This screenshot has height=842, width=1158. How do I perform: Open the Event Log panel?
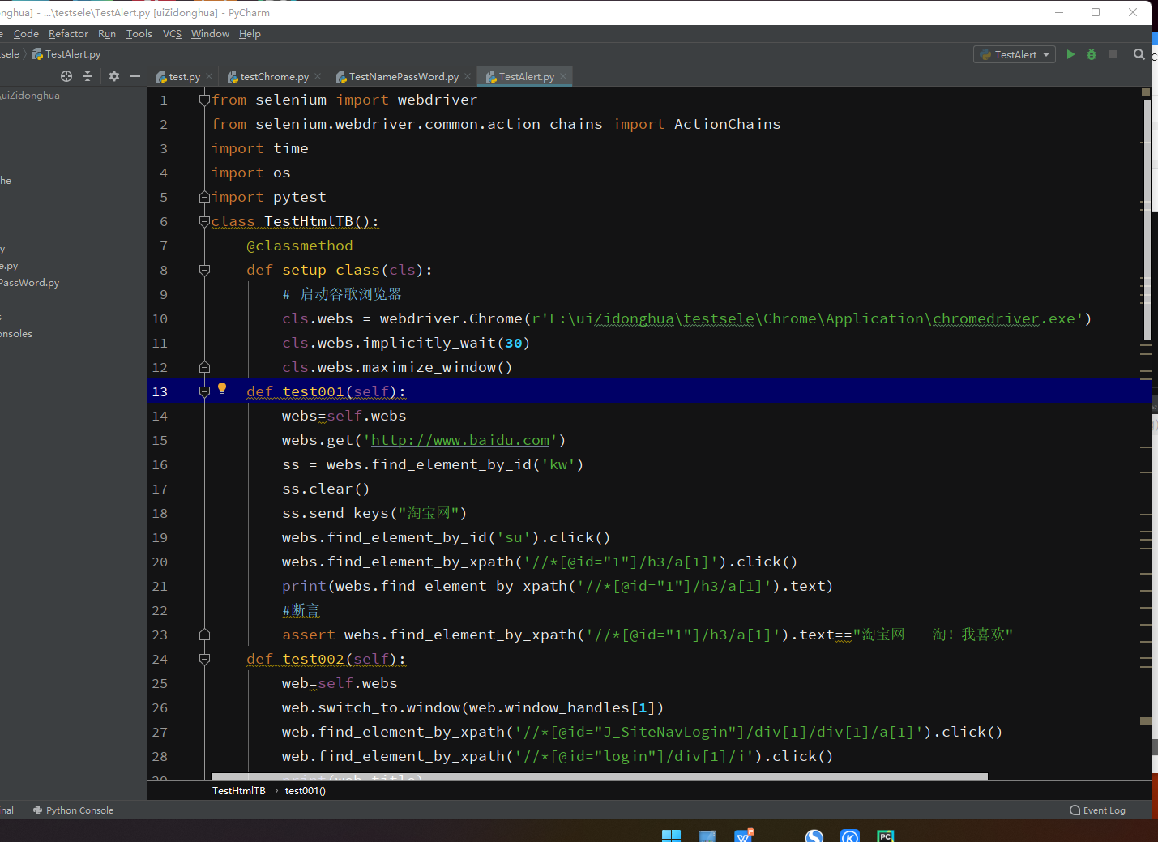point(1098,810)
